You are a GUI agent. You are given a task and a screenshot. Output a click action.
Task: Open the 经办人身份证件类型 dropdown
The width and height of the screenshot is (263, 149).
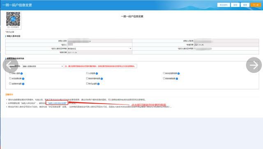[x=99, y=49]
